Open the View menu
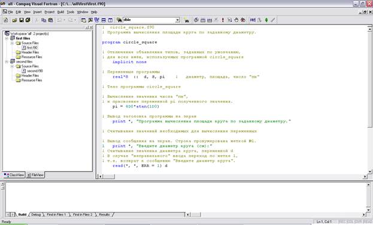373x225 pixels. coord(27,12)
